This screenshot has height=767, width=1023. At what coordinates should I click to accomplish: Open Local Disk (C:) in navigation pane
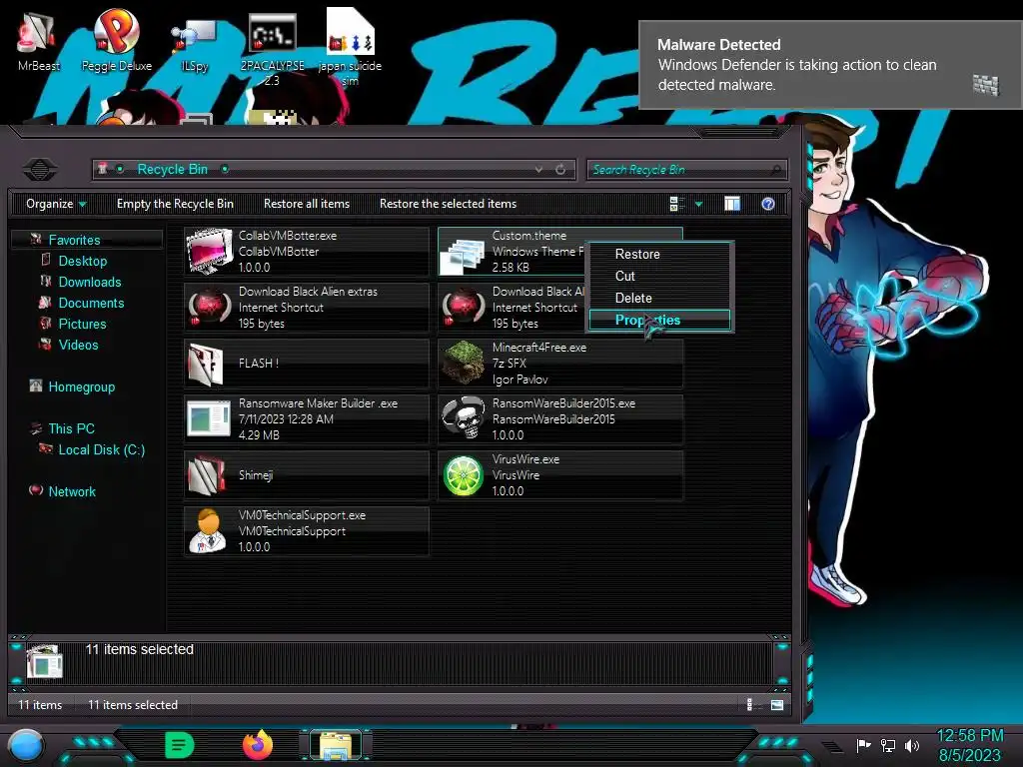tap(102, 449)
